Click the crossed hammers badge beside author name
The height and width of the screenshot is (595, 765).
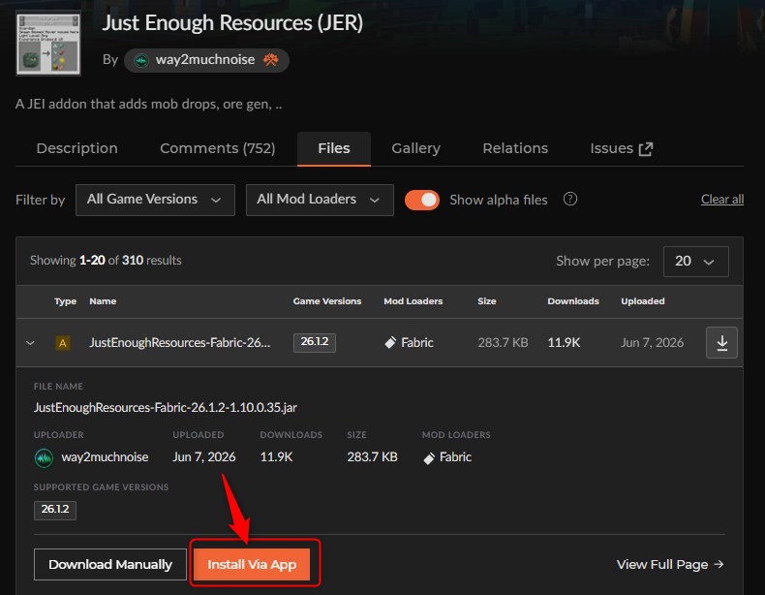pos(271,59)
